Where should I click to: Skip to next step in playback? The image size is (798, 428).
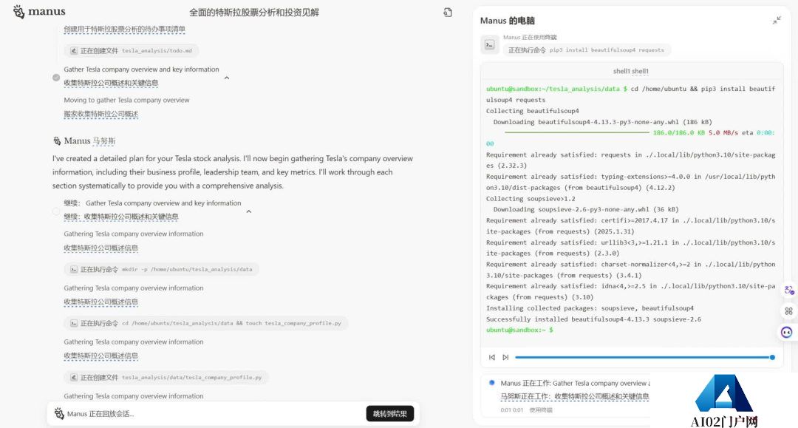[505, 357]
